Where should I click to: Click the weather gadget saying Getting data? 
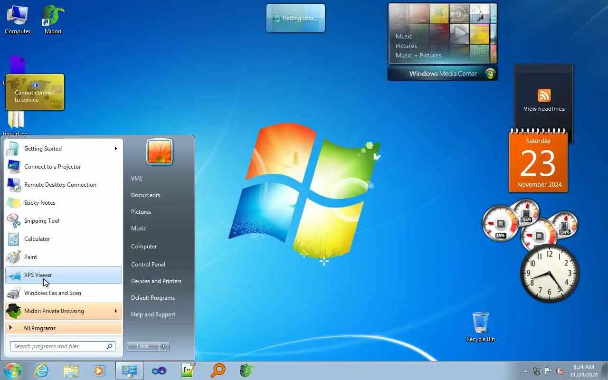tap(295, 18)
